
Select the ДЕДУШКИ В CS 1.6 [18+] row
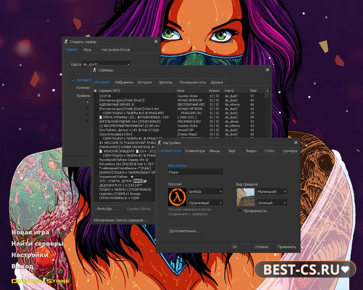[x=125, y=185]
